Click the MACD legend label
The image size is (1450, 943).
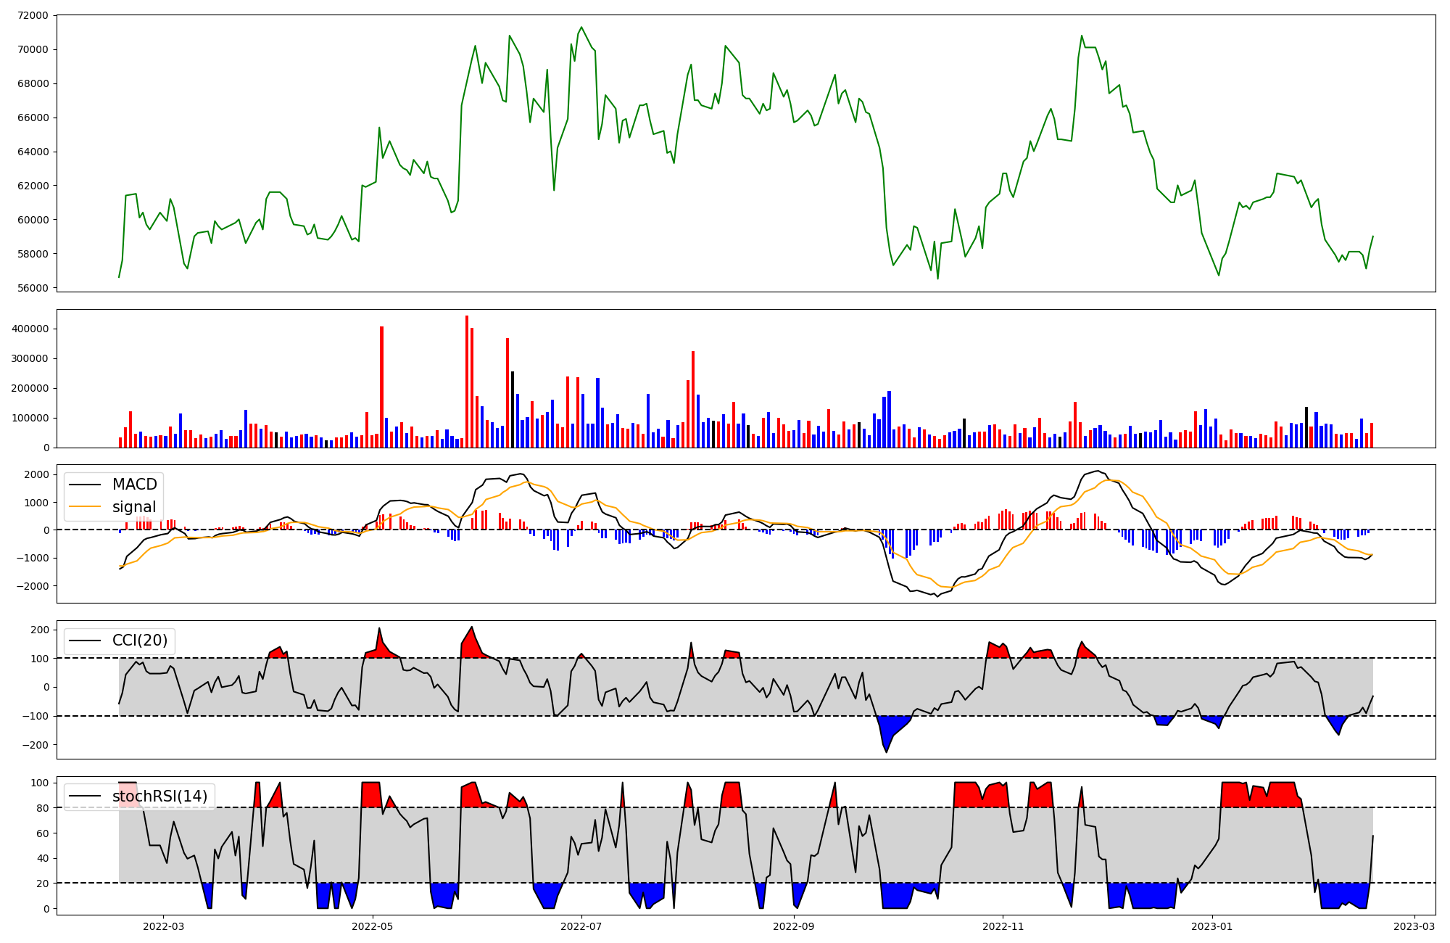click(x=134, y=485)
